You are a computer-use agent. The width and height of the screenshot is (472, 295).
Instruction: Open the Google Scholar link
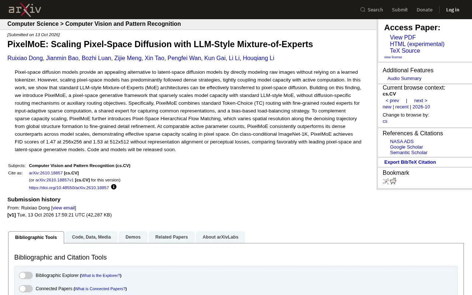(x=406, y=147)
